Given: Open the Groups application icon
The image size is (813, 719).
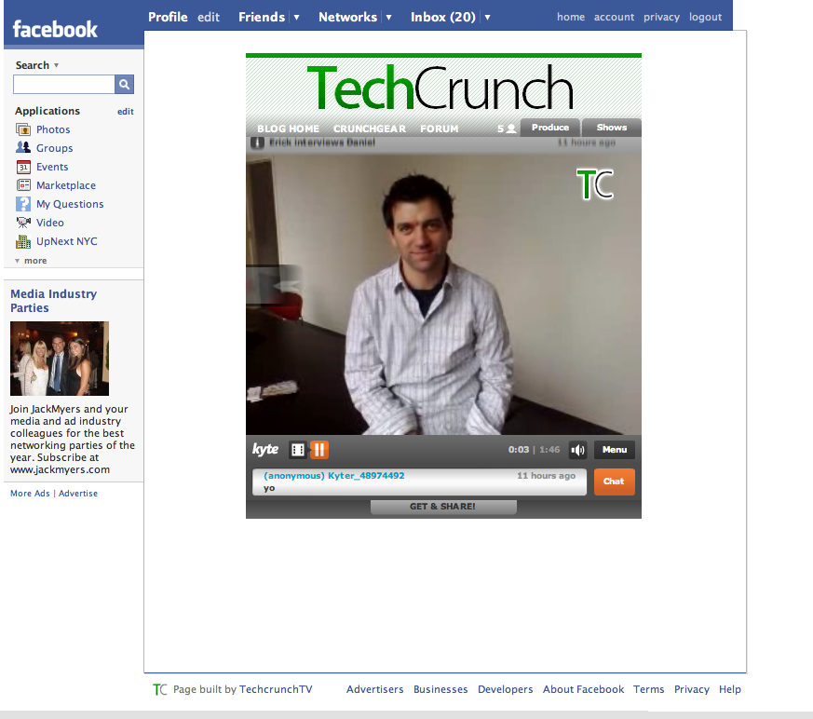Looking at the screenshot, I should tap(23, 148).
